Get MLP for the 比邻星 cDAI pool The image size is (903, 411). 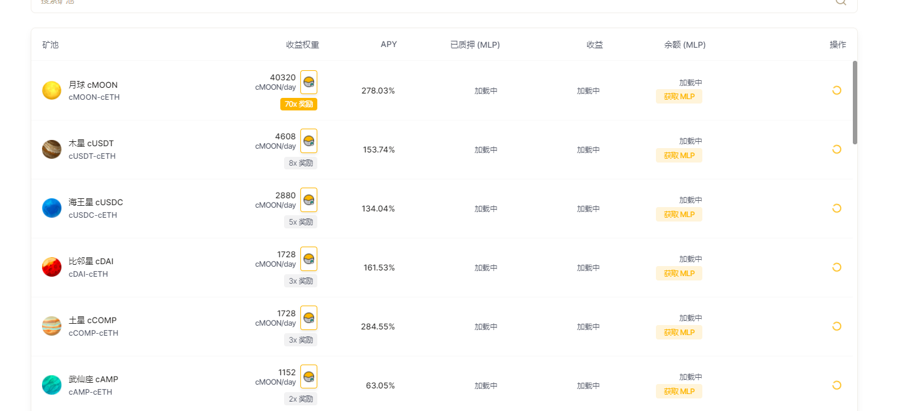pyautogui.click(x=679, y=274)
